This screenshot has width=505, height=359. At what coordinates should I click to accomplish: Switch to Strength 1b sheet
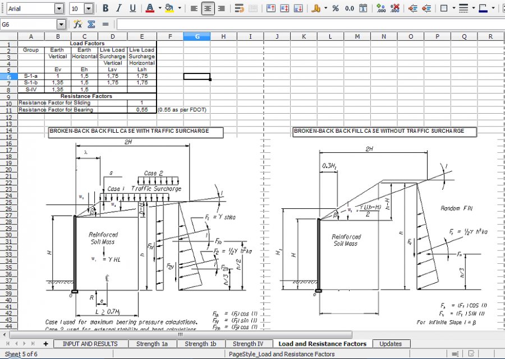200,344
